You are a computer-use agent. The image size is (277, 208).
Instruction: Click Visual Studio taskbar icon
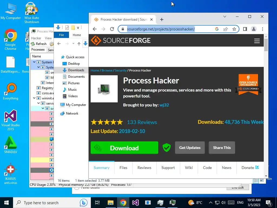pos(136,203)
